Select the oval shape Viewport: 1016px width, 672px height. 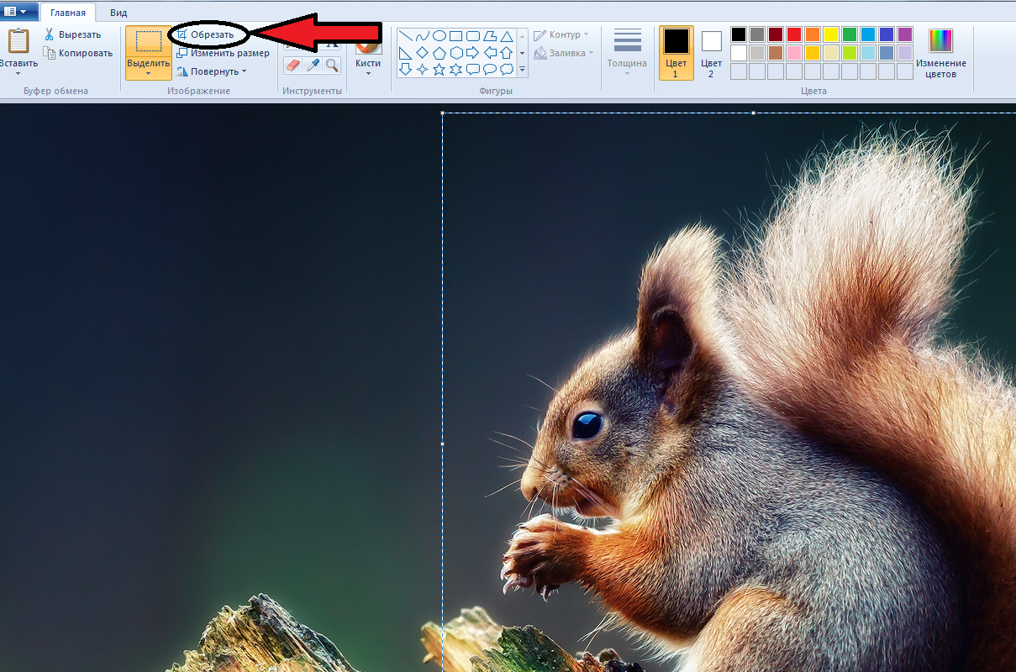point(439,36)
